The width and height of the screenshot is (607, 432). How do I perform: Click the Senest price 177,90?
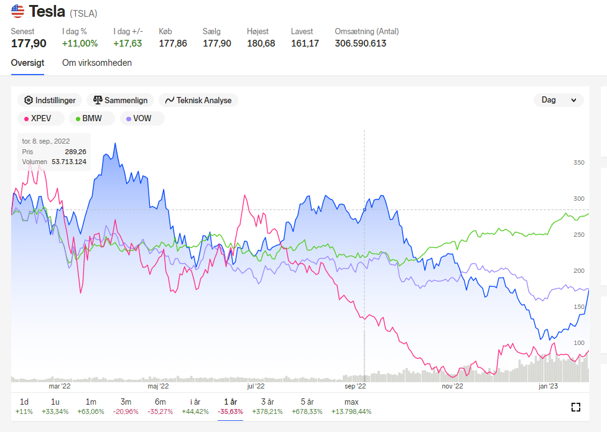click(29, 44)
